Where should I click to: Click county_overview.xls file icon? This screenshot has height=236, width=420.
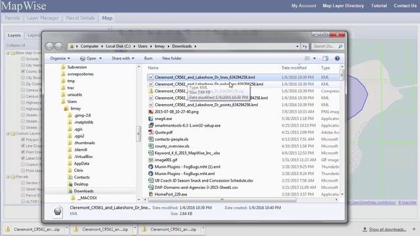(x=151, y=146)
